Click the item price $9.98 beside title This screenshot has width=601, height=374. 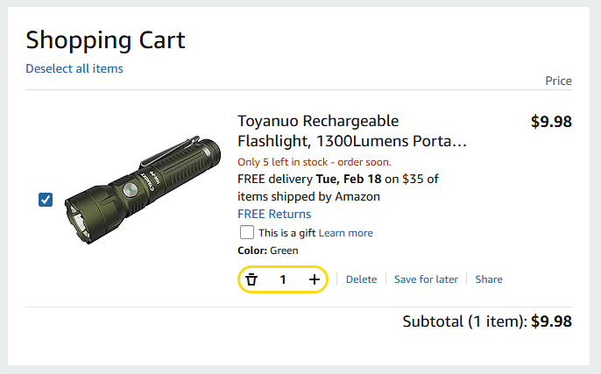[551, 122]
